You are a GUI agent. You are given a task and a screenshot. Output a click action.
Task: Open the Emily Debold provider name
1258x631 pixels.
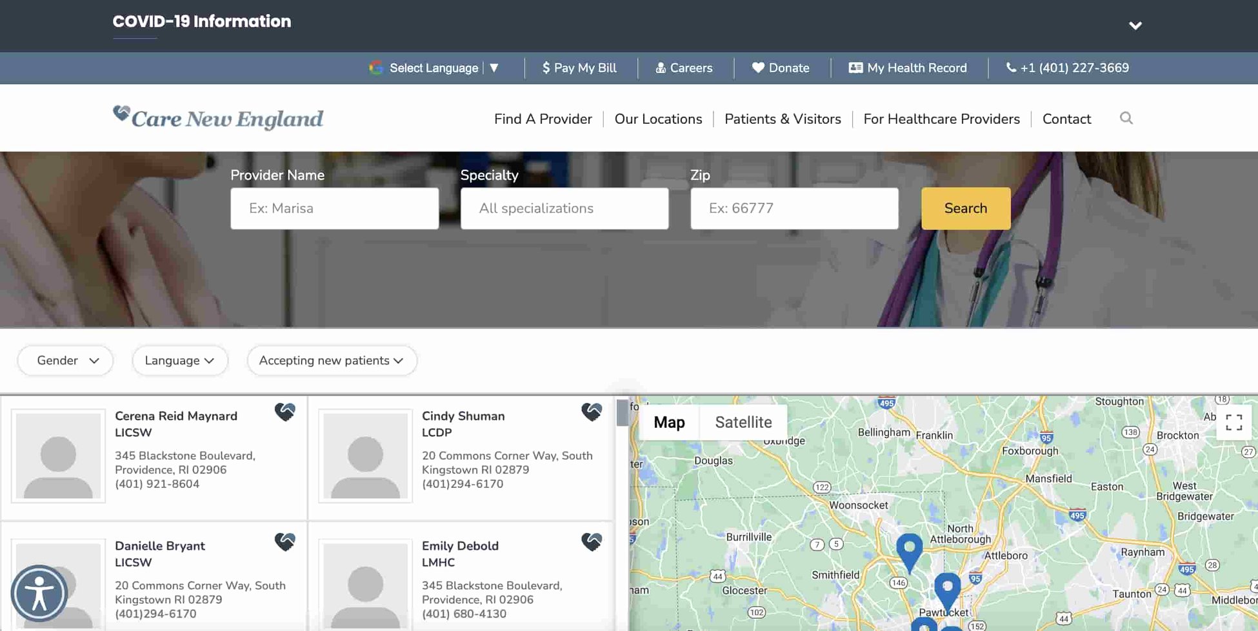(460, 546)
